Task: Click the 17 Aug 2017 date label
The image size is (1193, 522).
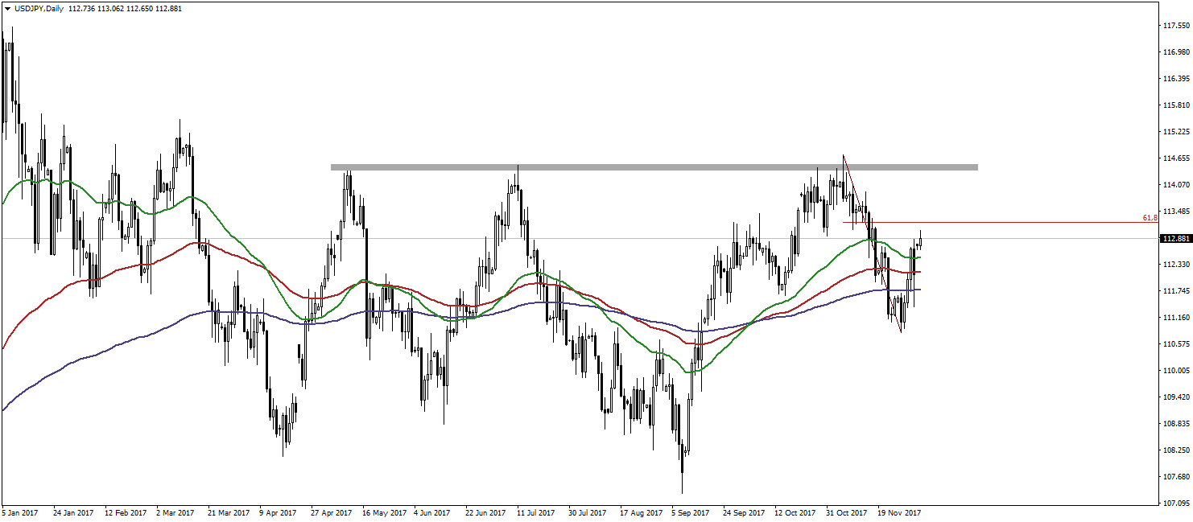Action: 642,512
